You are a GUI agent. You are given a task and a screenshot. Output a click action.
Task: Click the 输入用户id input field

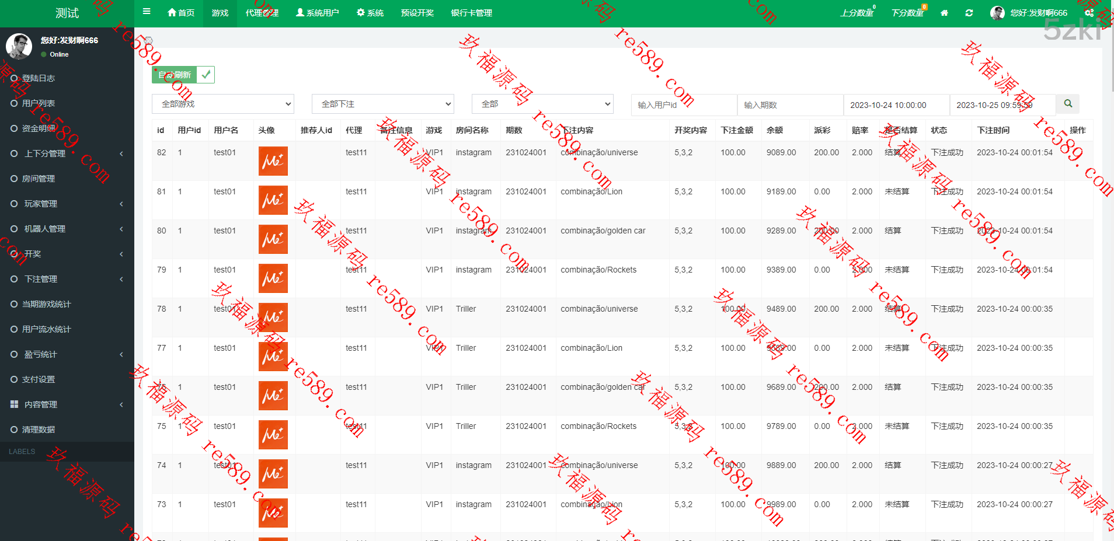point(684,105)
